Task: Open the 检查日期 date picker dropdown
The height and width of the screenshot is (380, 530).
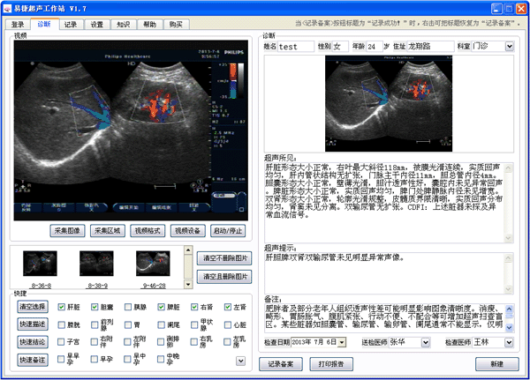Action: coord(342,342)
